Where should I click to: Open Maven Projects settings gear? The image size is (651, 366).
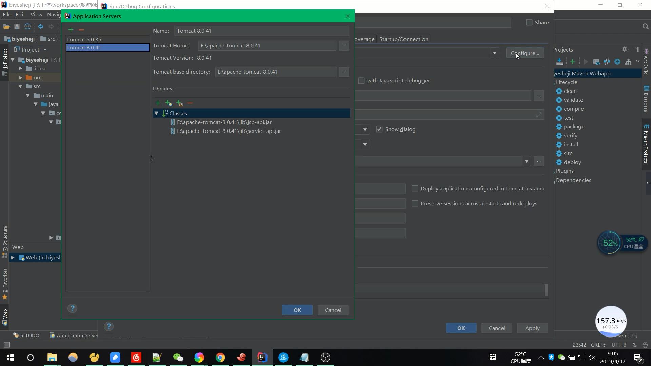pyautogui.click(x=625, y=49)
